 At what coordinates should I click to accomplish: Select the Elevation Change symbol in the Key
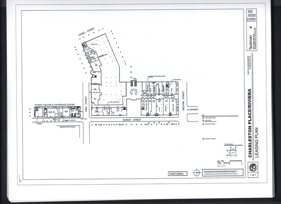coord(203,124)
